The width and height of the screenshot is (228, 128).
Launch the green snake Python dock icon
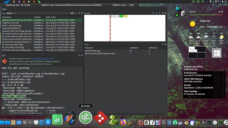pyautogui.click(x=113, y=120)
